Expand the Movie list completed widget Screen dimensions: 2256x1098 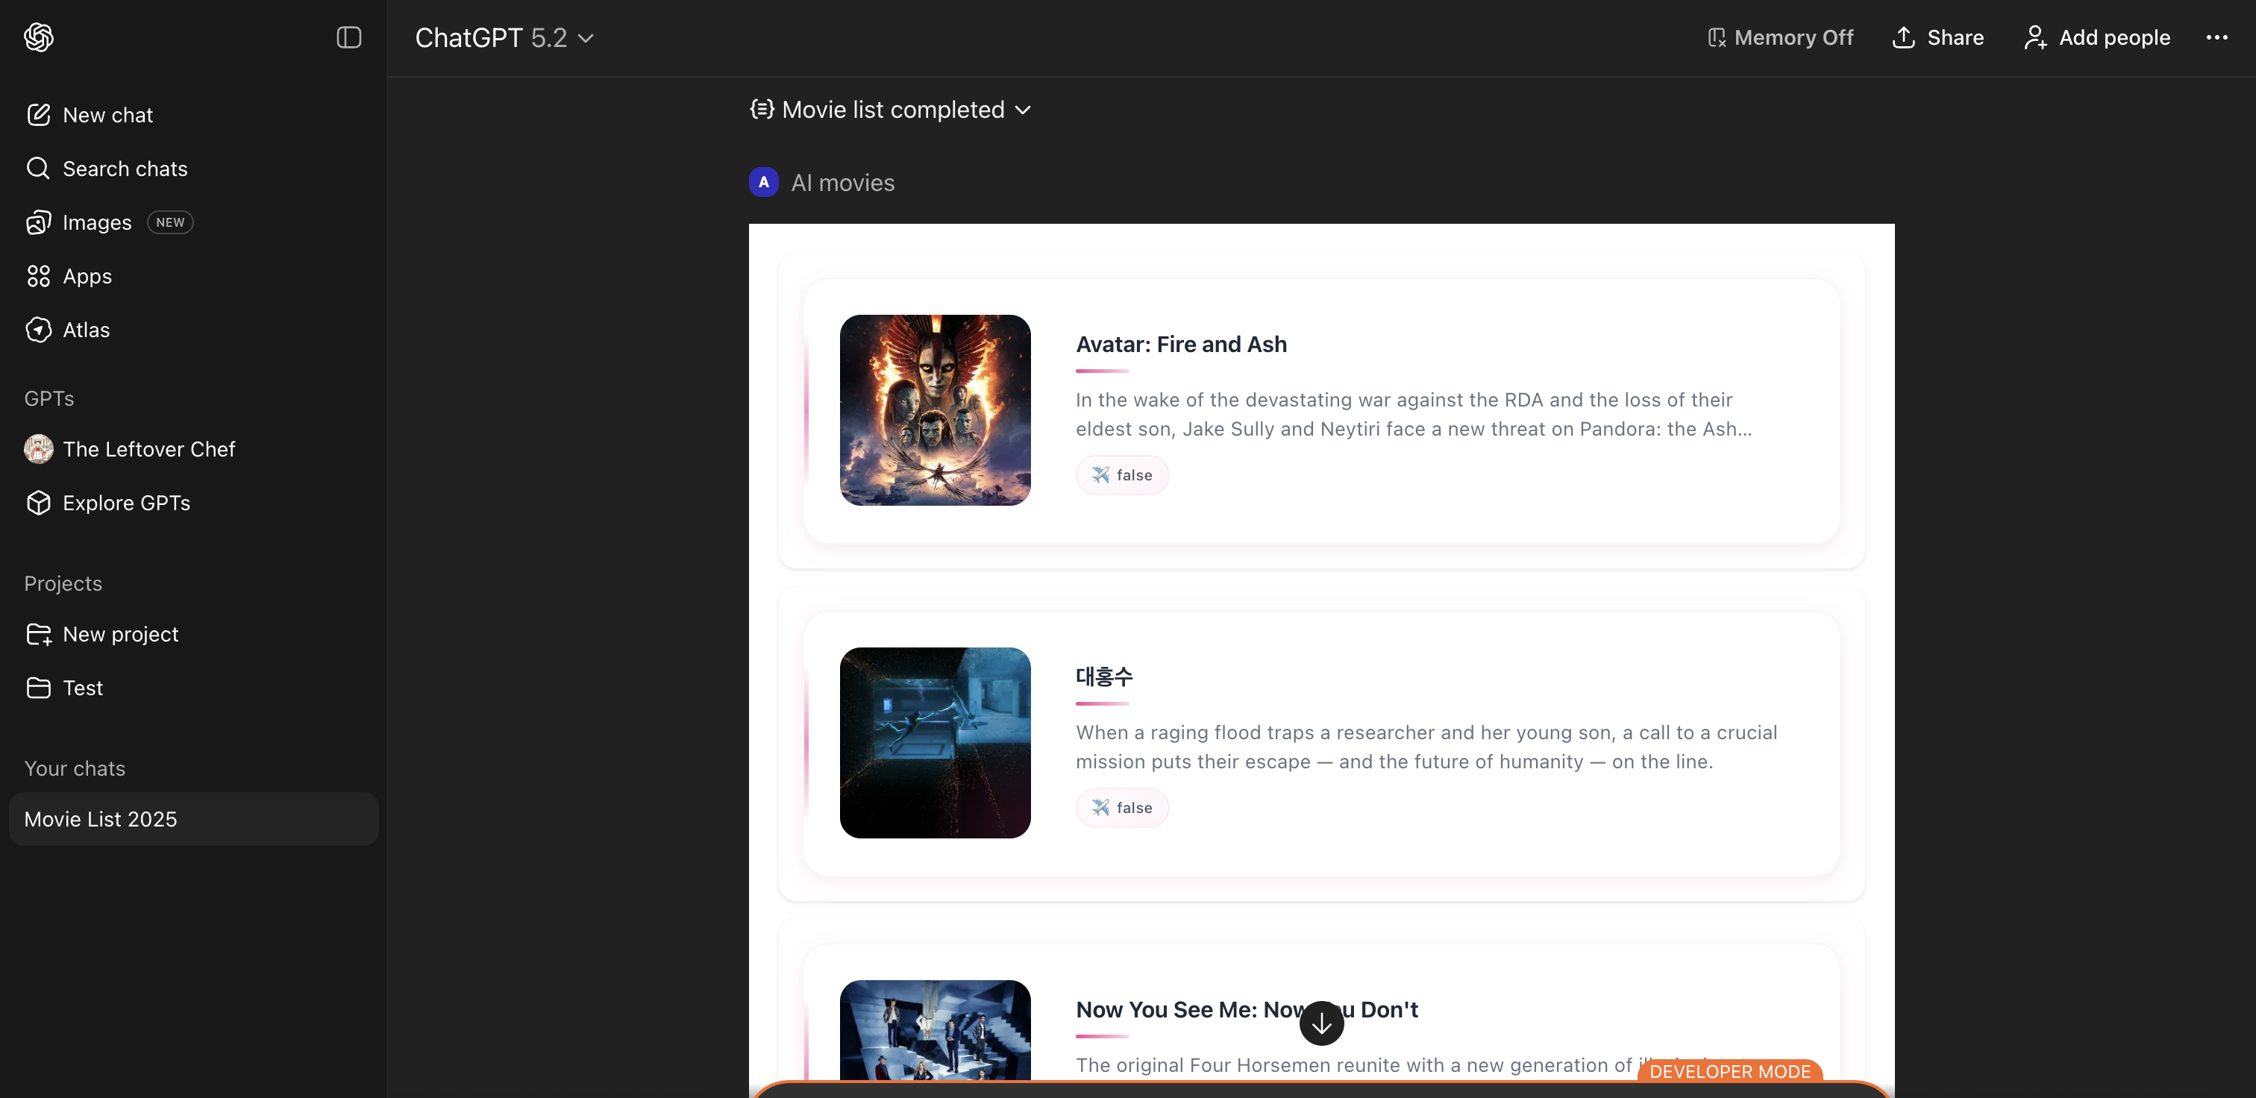890,109
